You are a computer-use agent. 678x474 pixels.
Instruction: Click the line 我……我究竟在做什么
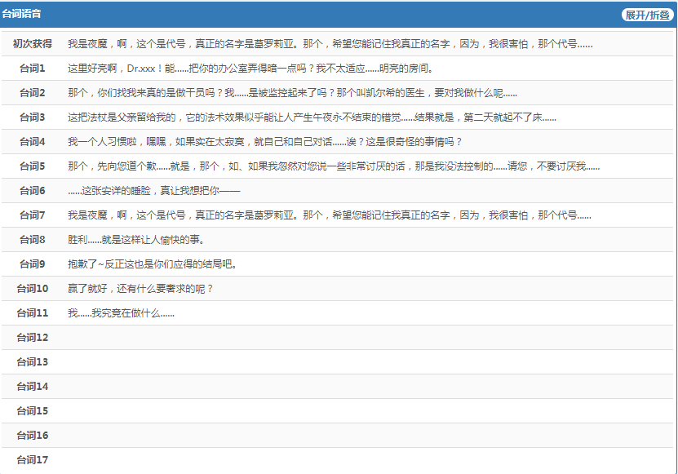coord(121,313)
